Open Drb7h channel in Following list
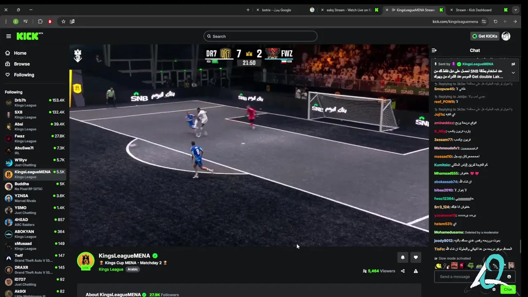The width and height of the screenshot is (528, 297). (35, 103)
